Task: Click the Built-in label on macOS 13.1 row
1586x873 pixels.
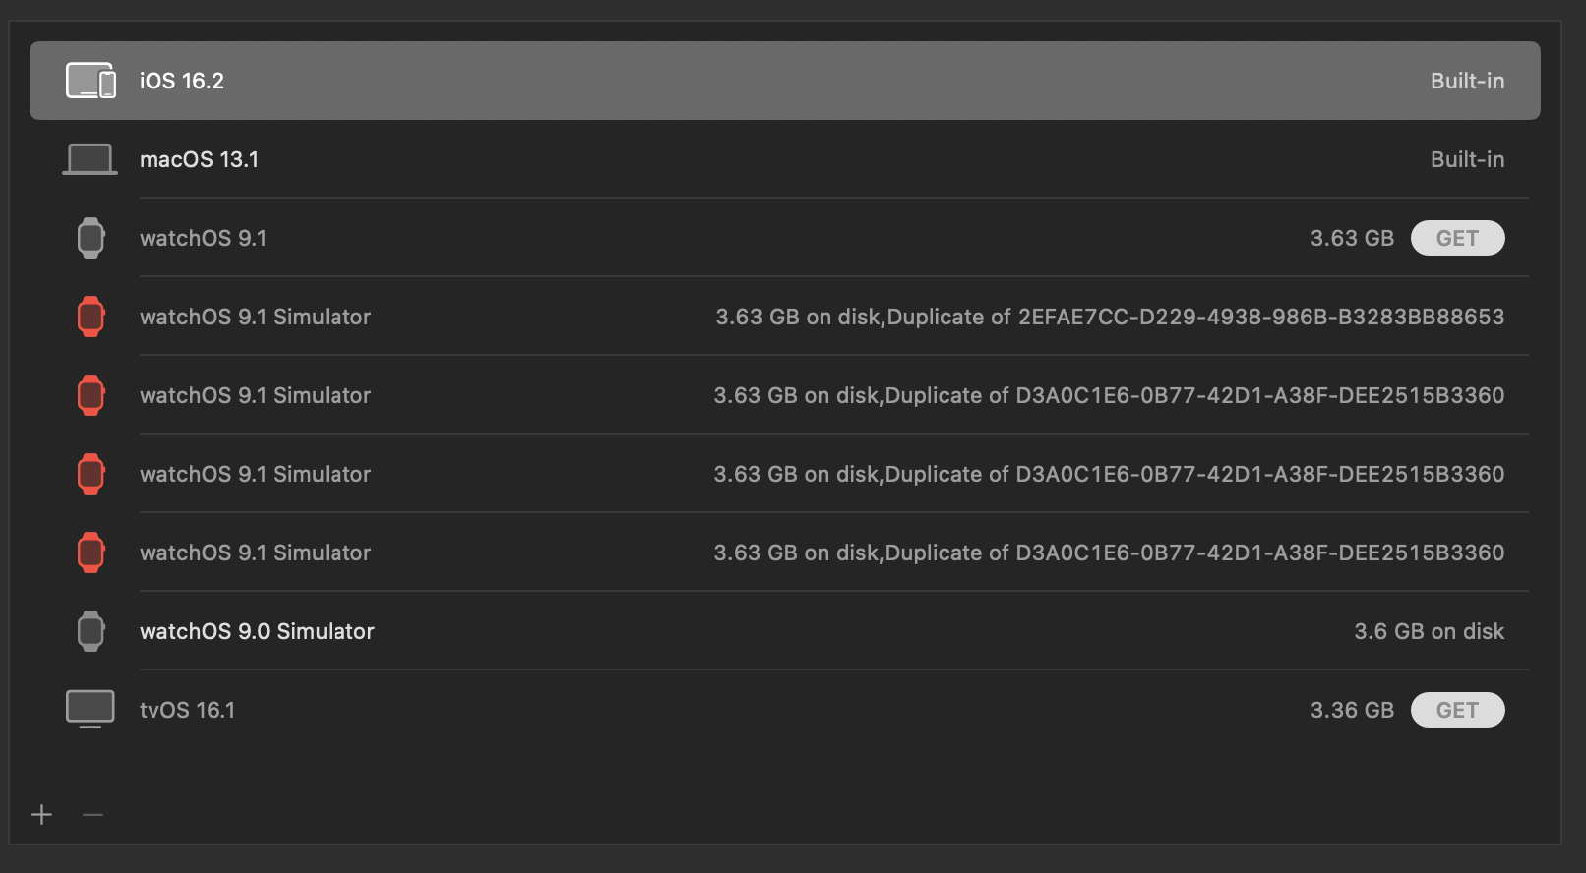Action: click(1467, 159)
